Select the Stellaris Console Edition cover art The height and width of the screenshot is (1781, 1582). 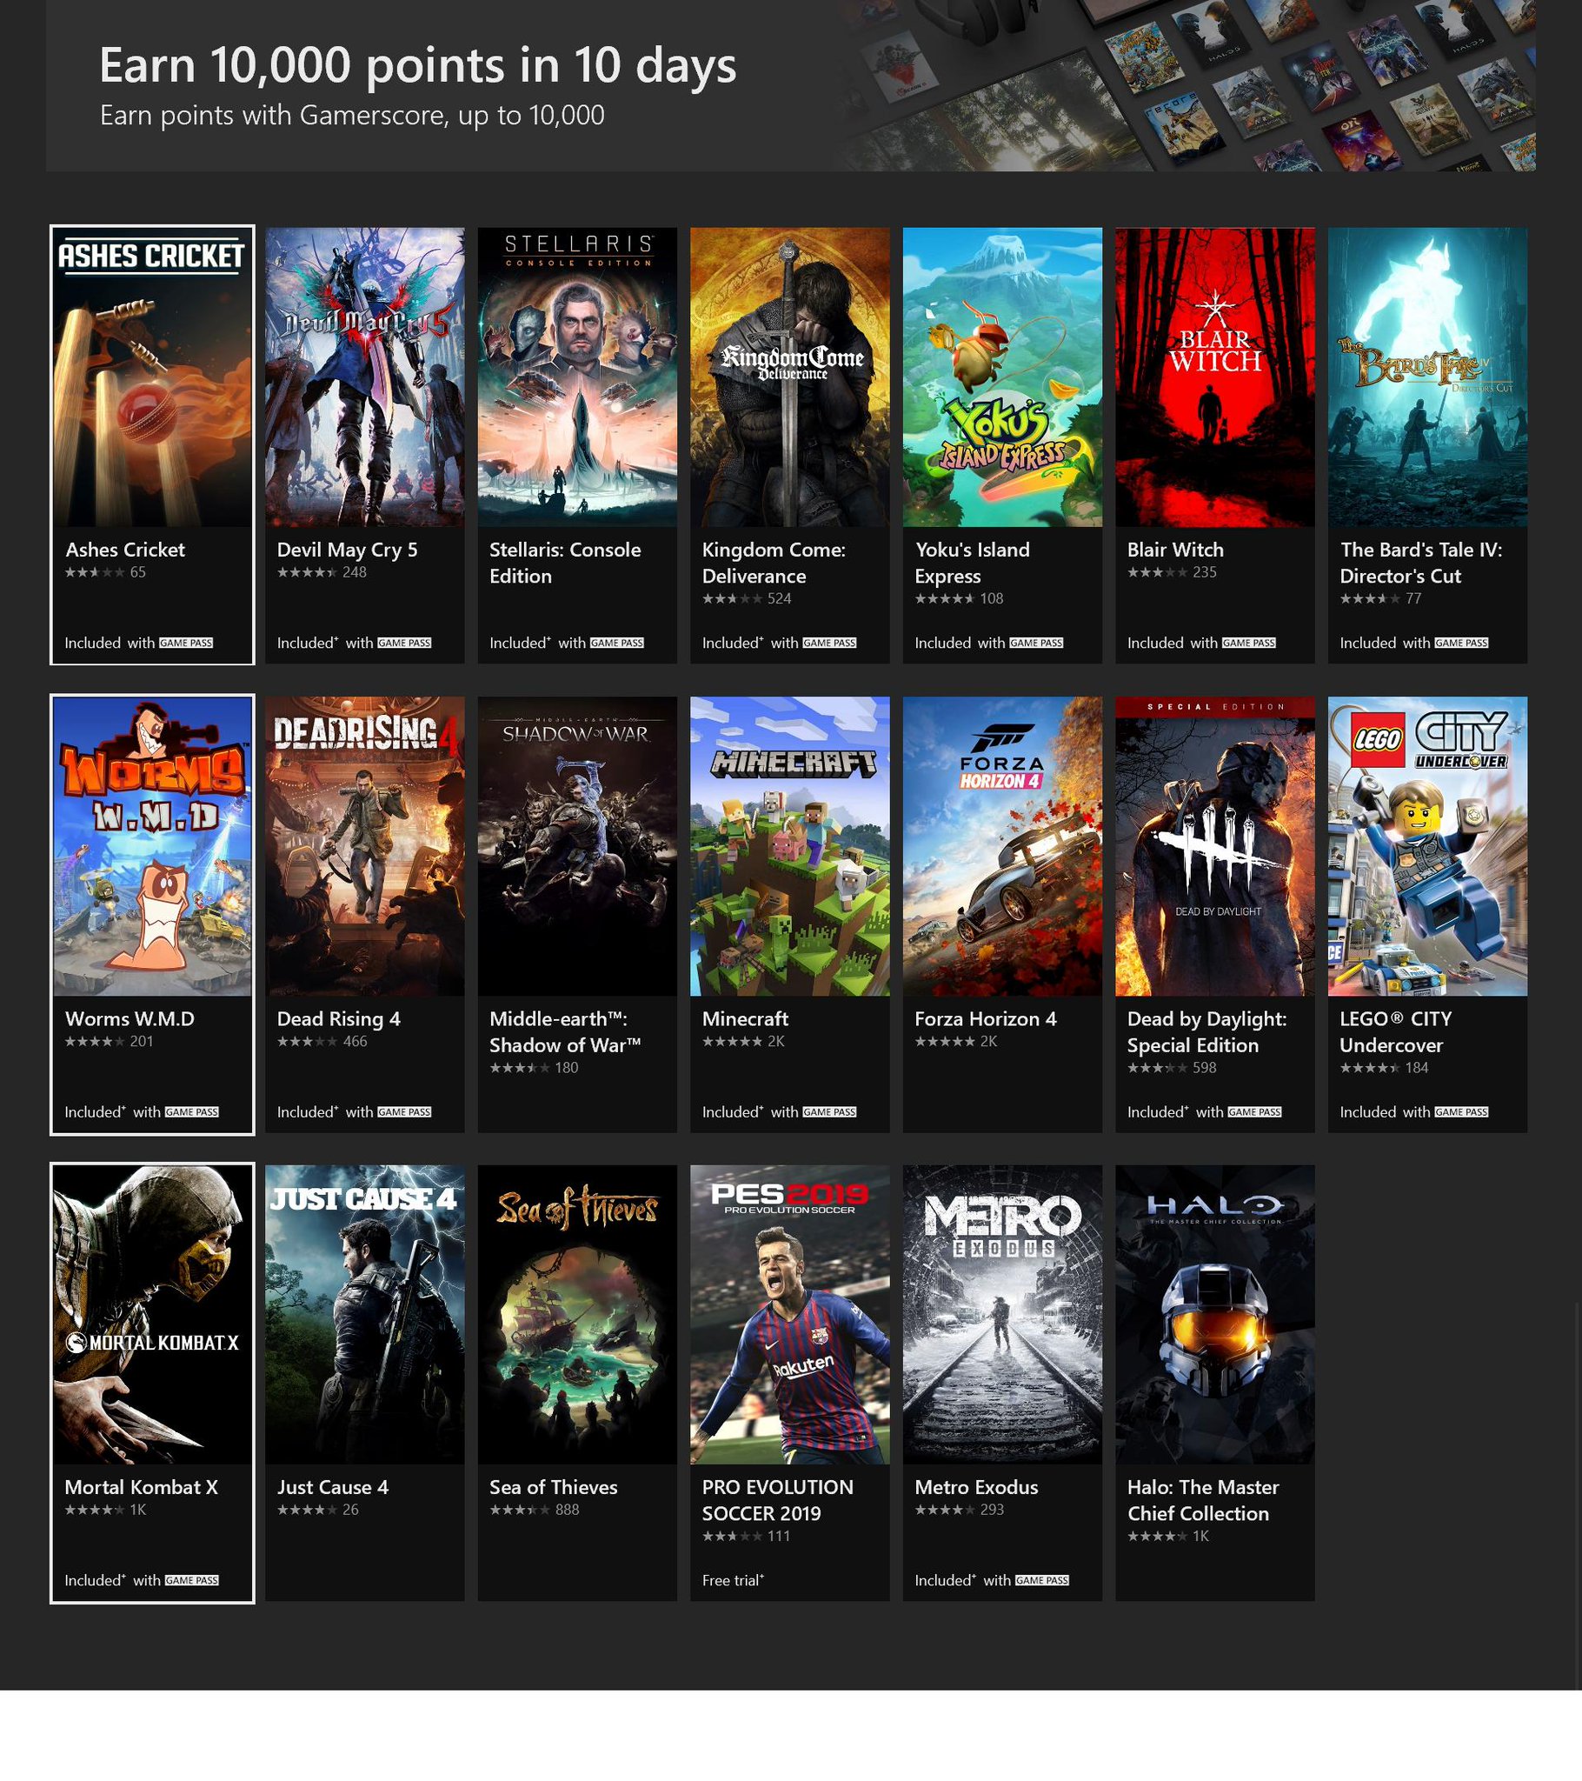(x=577, y=377)
